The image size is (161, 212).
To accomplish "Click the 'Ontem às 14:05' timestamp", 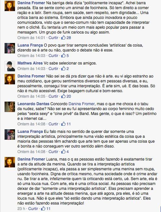I will point(31,96).
